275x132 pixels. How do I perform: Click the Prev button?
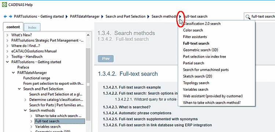tap(106, 59)
